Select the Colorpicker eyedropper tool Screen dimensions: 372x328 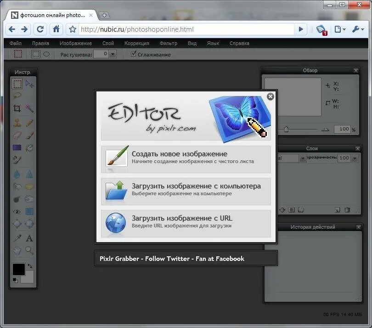pos(17,238)
